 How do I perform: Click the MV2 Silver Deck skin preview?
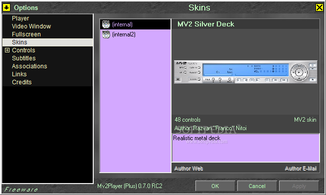[x=245, y=72]
